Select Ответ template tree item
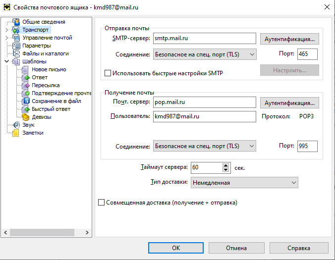Image resolution: width=335 pixels, height=260 pixels. coord(40,77)
